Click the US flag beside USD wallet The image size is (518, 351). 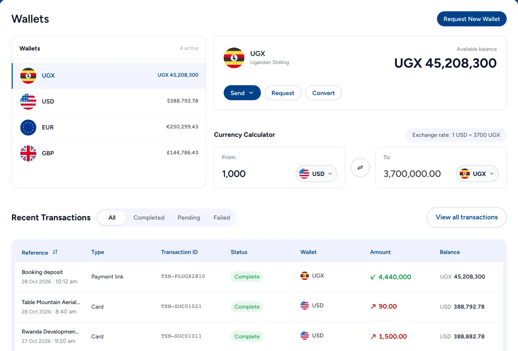pos(28,102)
